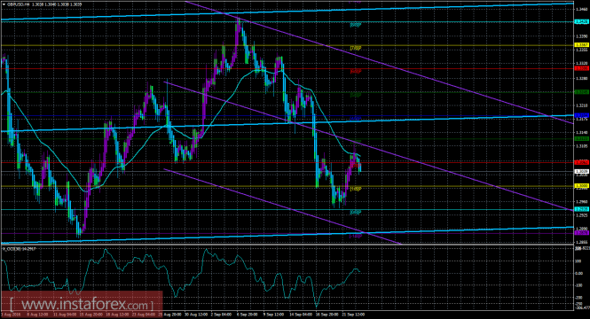The width and height of the screenshot is (590, 319).
Task: Click the 14 Sep 04:00 date on time axis
Action: tap(301, 314)
